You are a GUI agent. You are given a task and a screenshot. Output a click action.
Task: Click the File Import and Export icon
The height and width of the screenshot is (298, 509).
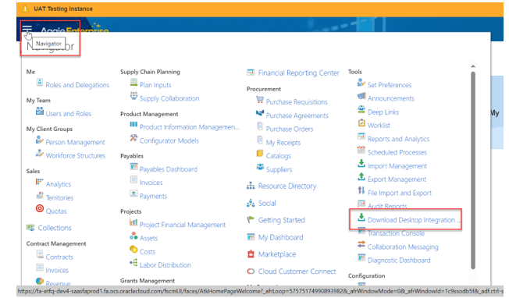point(361,190)
